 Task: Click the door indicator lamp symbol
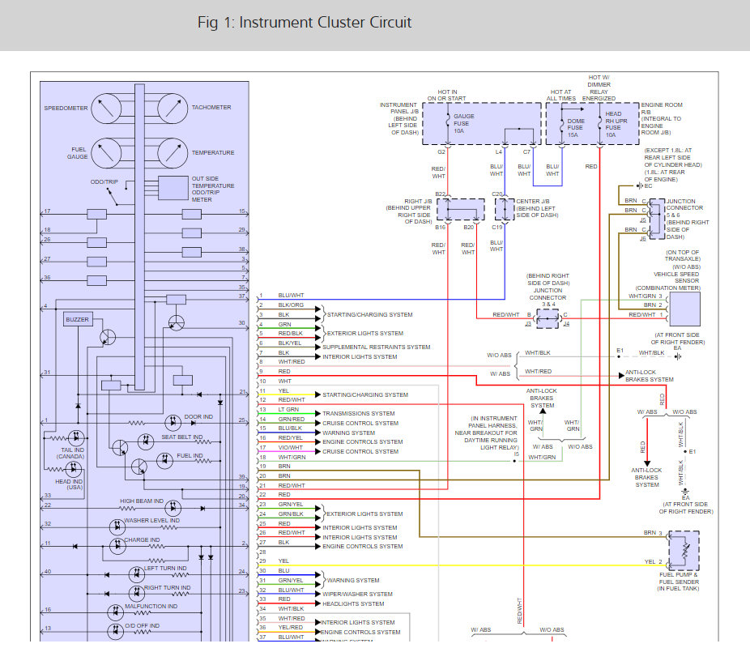click(173, 422)
